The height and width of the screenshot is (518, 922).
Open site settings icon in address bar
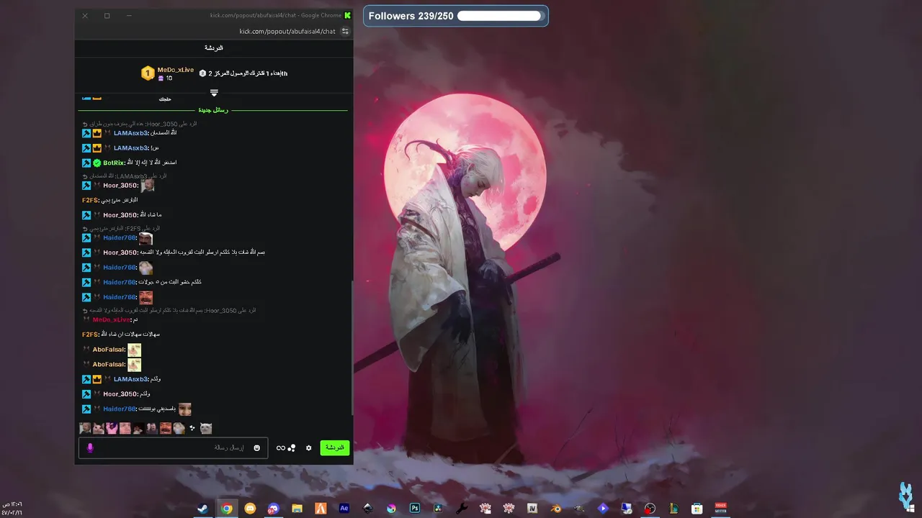[345, 31]
